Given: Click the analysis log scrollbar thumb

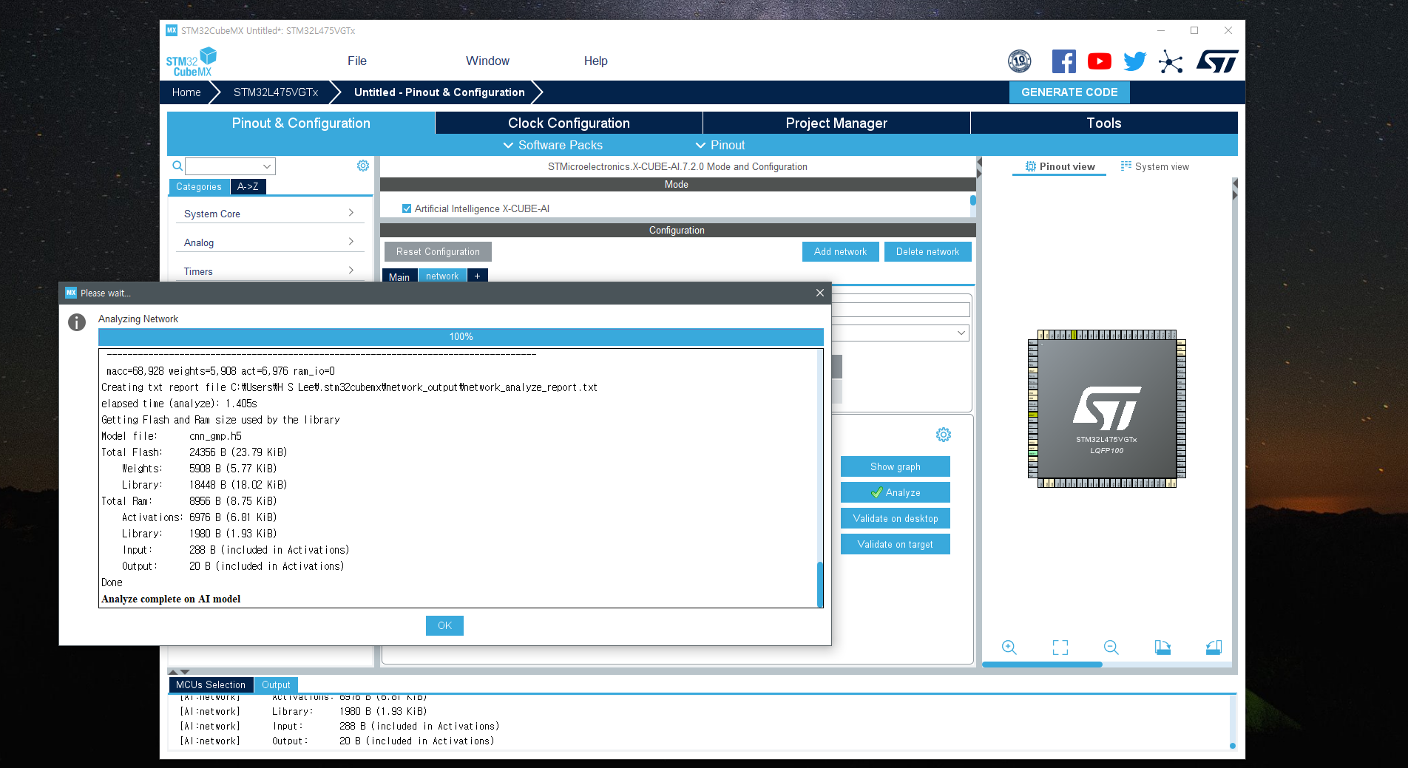Looking at the screenshot, I should (x=820, y=584).
